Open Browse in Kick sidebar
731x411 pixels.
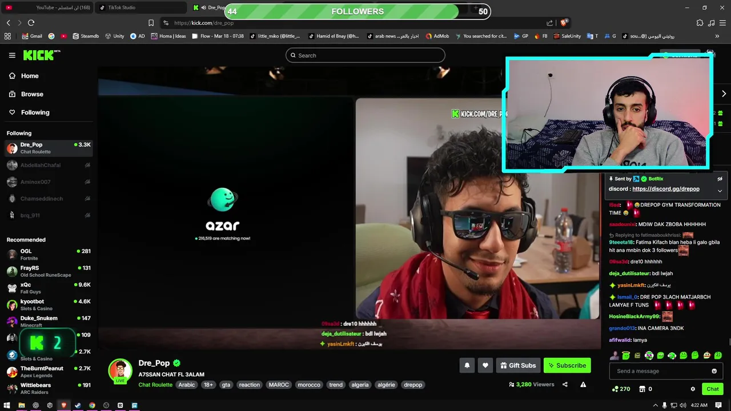tap(32, 94)
